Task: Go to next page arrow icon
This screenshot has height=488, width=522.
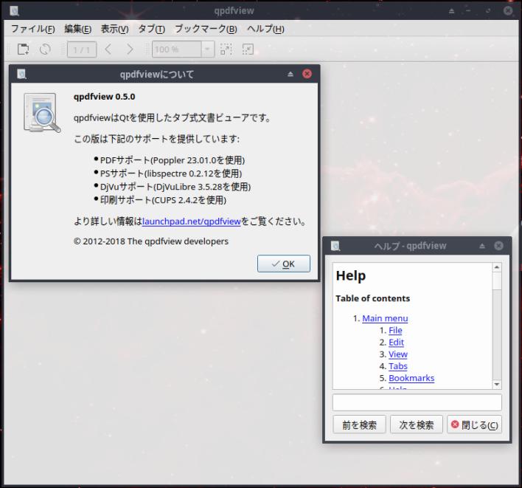Action: tap(130, 49)
